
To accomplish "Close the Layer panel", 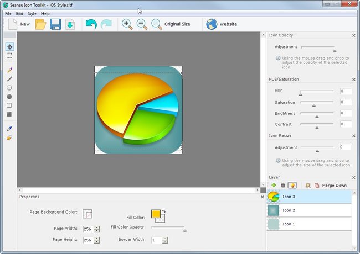I will click(354, 178).
